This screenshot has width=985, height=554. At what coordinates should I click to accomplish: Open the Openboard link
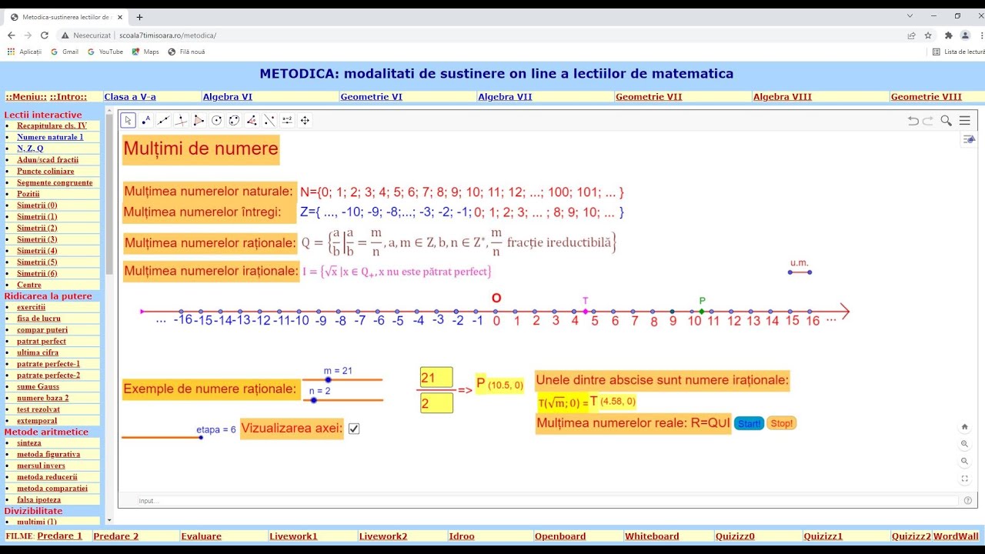point(560,536)
